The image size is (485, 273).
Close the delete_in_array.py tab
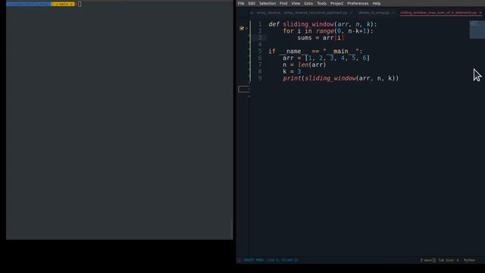pos(393,13)
